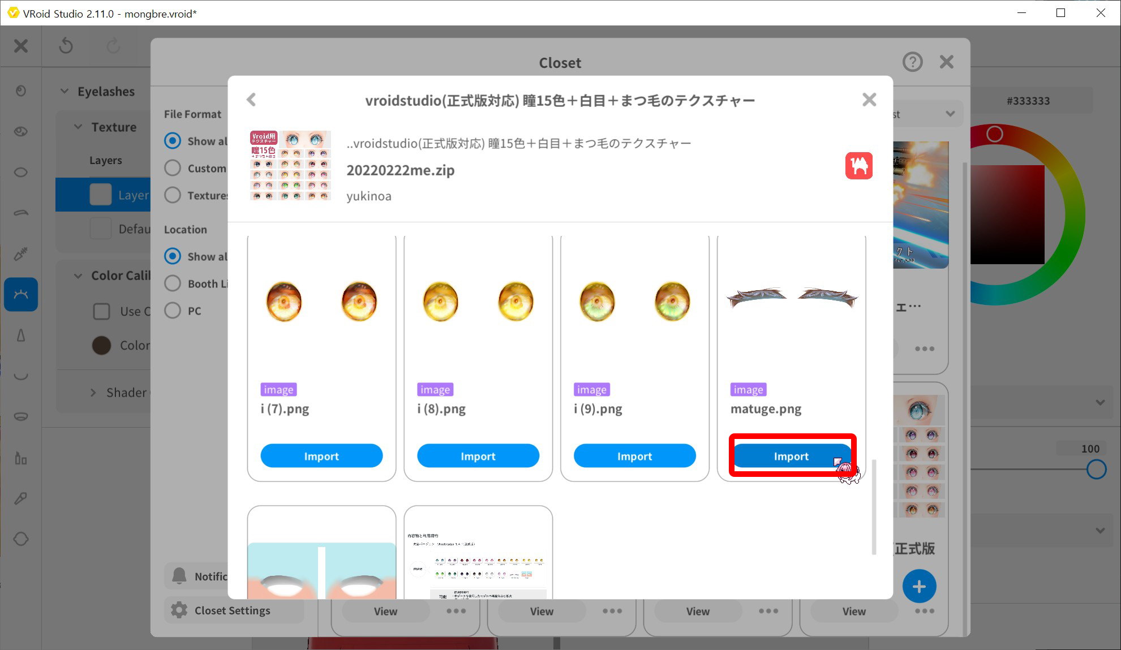Select the Custom file format radio
This screenshot has height=650, width=1121.
coord(173,168)
